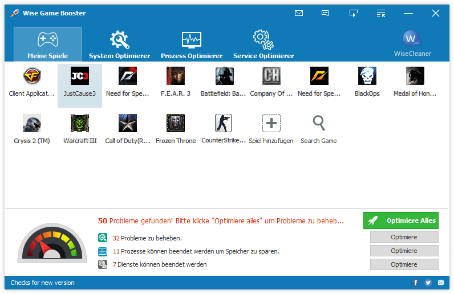This screenshot has height=294, width=454.
Task: Click the Spiel hinzufügen plus icon
Action: [x=271, y=124]
